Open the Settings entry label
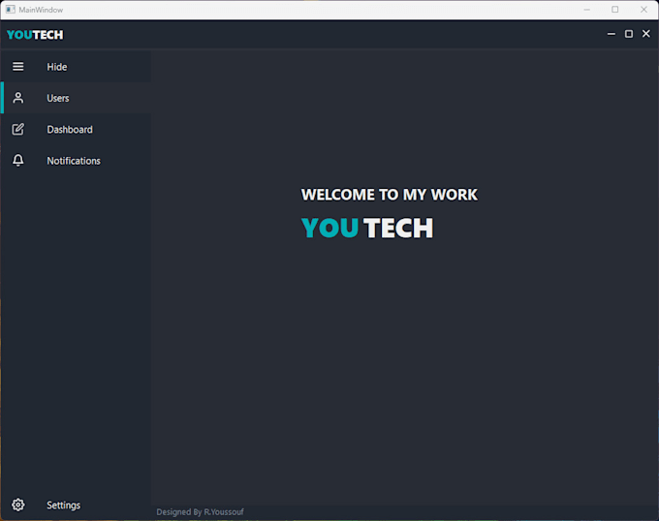 pyautogui.click(x=63, y=506)
